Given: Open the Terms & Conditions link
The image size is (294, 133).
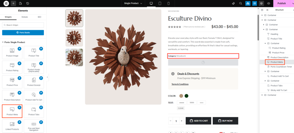Looking at the screenshot, I should click(180, 84).
